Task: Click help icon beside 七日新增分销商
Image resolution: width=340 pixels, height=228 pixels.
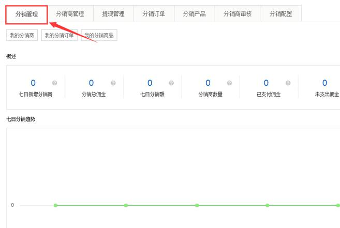Action: [55, 83]
